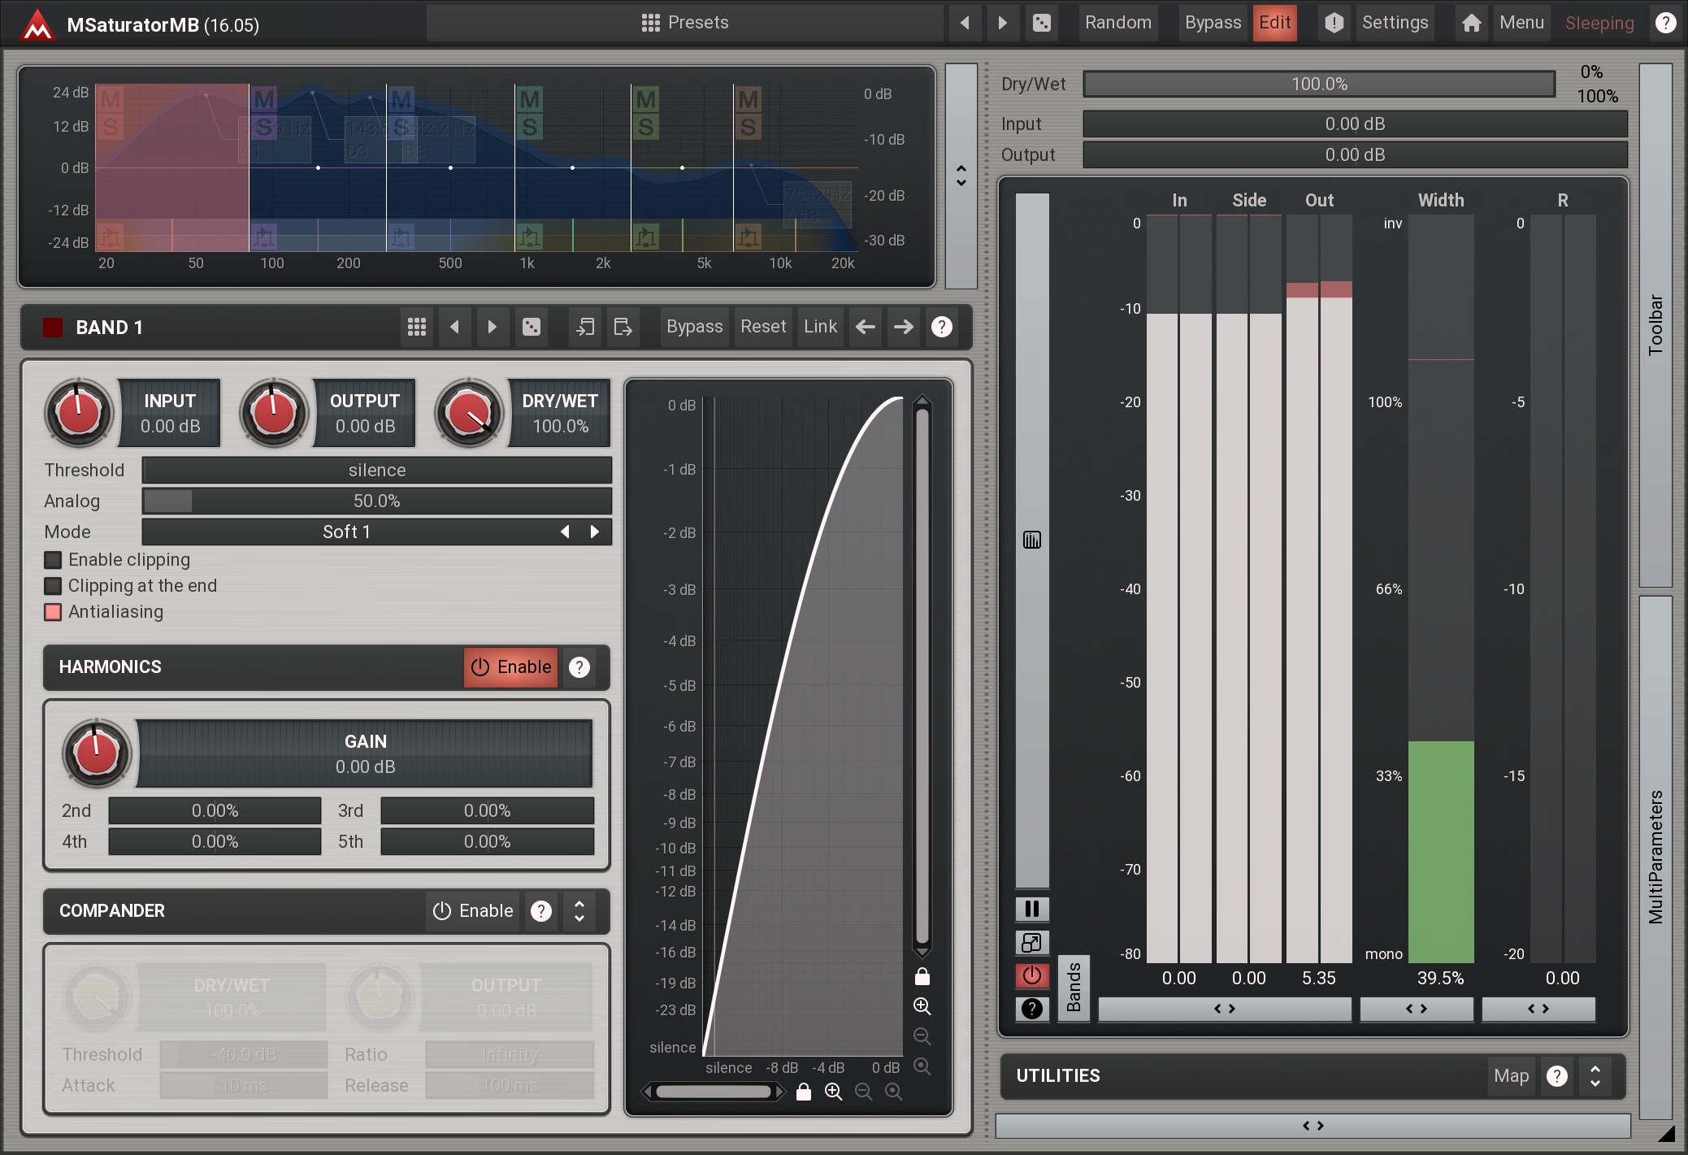Open Compander section help icon

[541, 911]
